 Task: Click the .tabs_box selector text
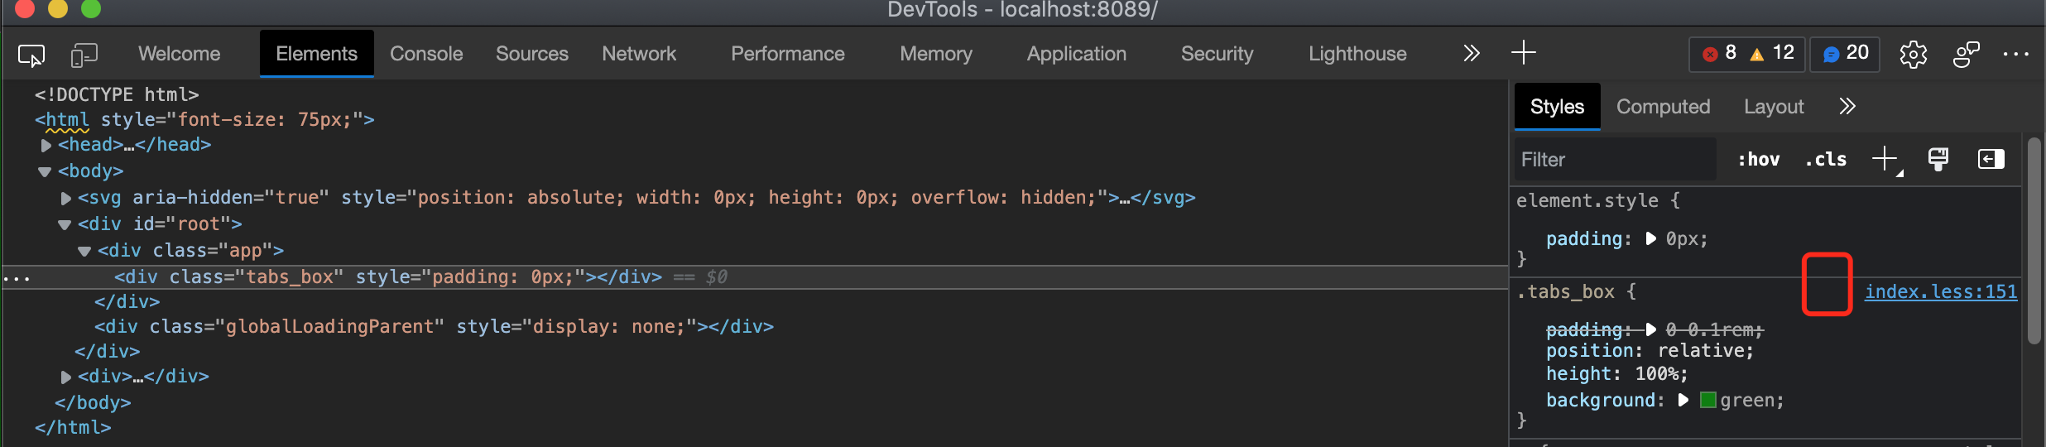[1564, 291]
